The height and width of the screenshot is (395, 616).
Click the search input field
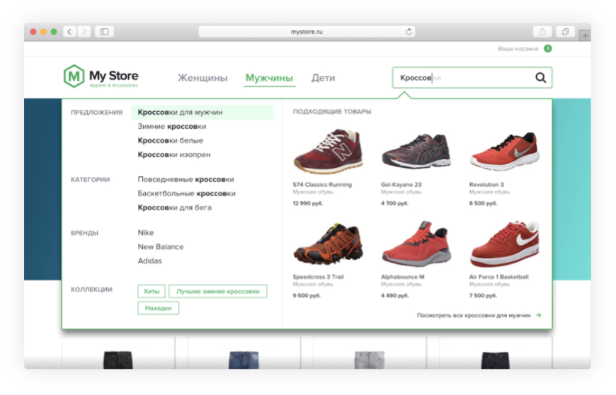460,78
